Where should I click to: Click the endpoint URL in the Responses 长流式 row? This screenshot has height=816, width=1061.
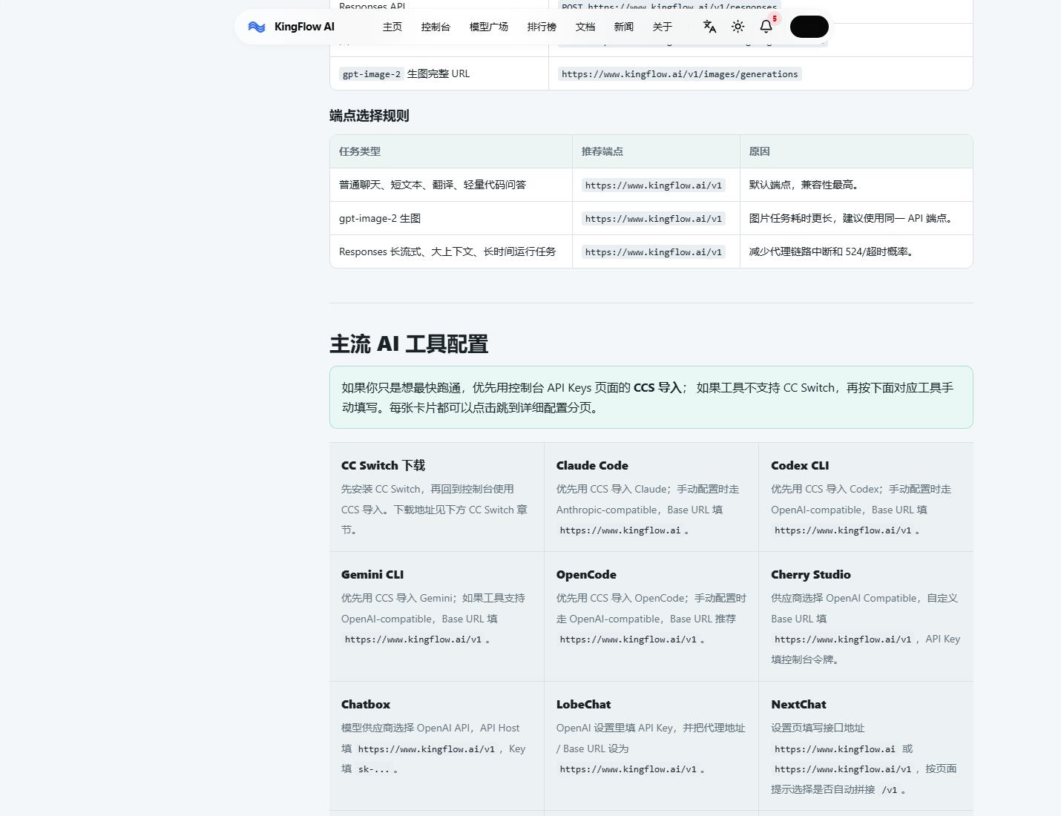(654, 252)
